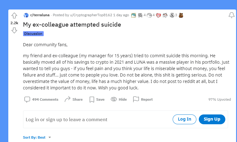Viewport: 237px width, 142px height.
Task: Share this post
Action: pyautogui.click(x=74, y=99)
